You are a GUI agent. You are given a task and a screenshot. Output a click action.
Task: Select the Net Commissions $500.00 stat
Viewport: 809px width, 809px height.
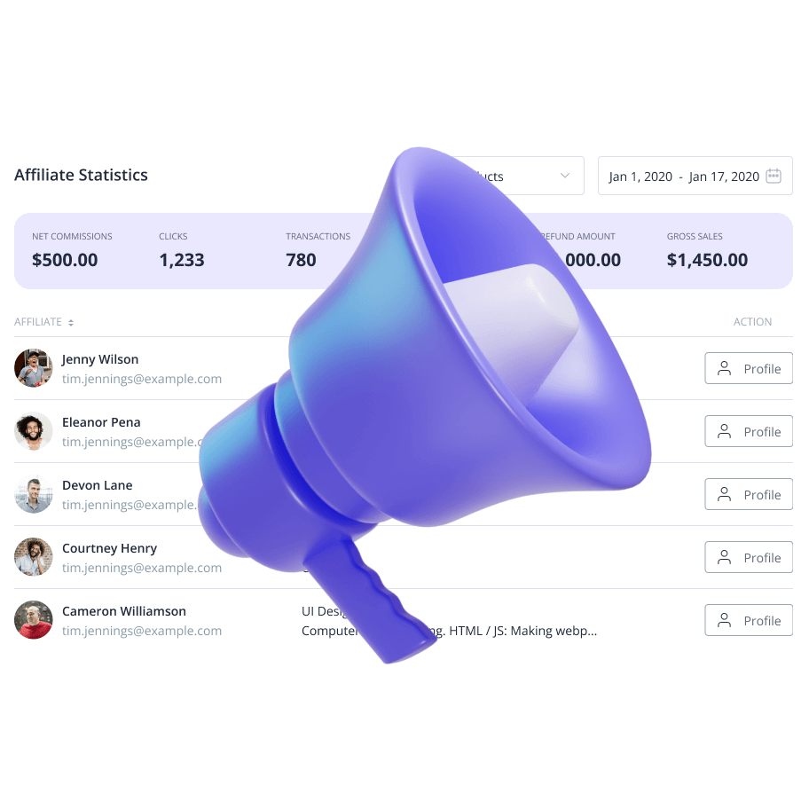[72, 251]
